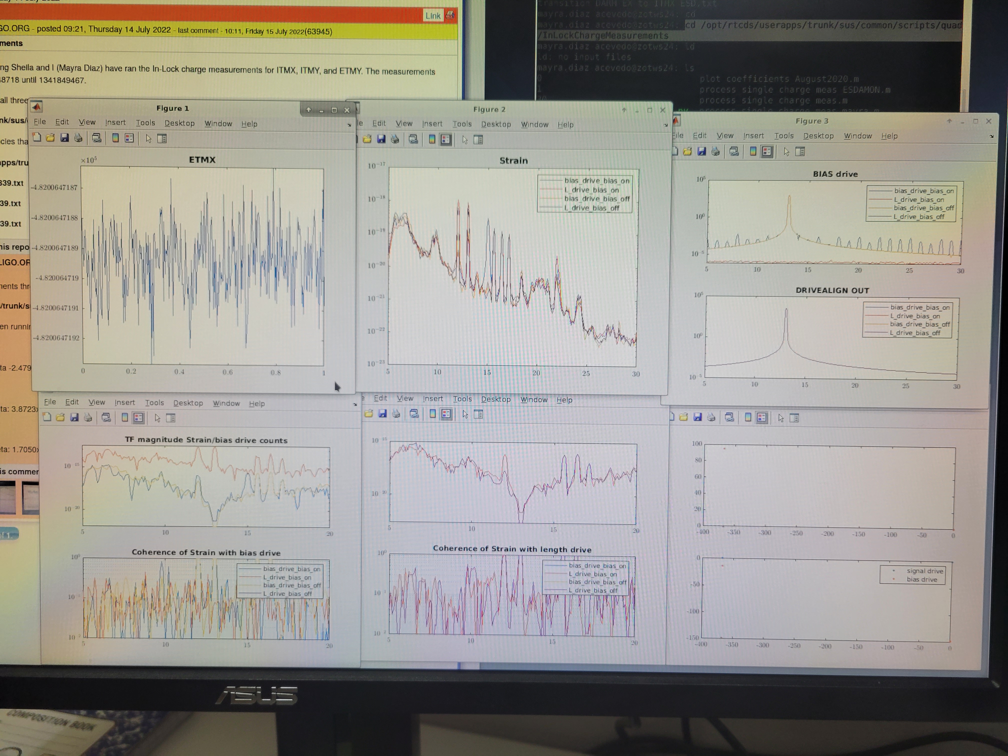
Task: Click Print Preview icon in Figure 3 toolbar
Action: coord(734,151)
